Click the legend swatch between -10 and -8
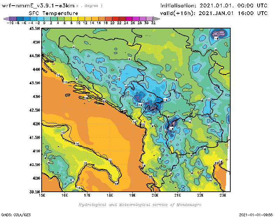The image size is (280, 217). point(13,19)
